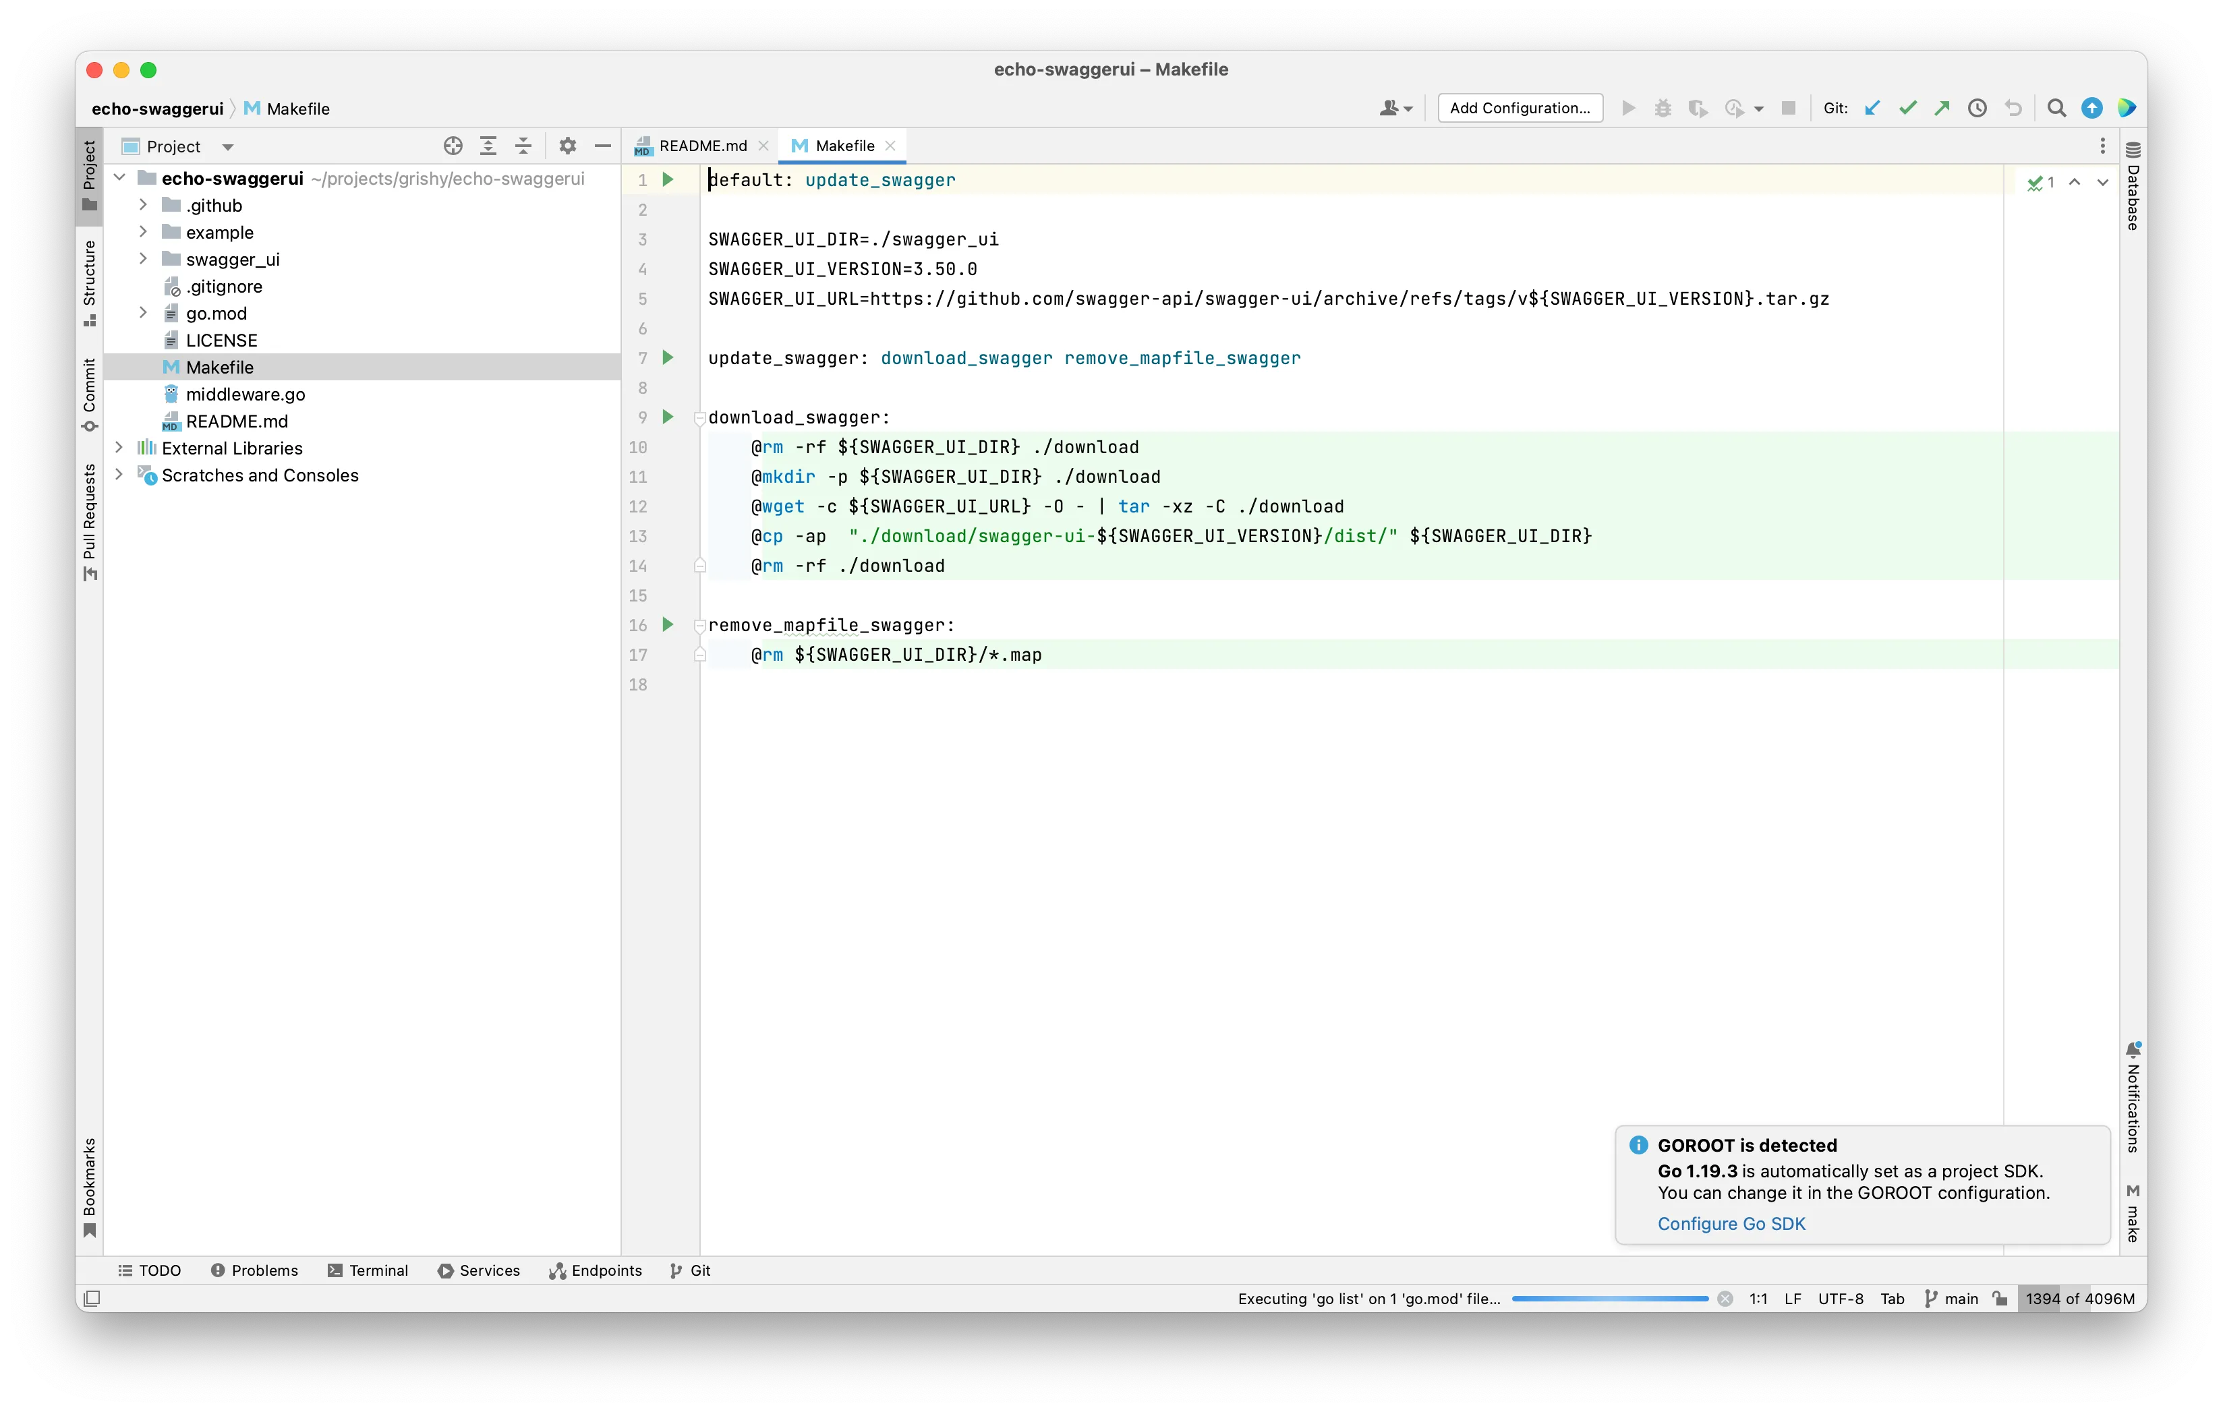Click the Git update project arrow icon
The width and height of the screenshot is (2223, 1412).
[1871, 108]
